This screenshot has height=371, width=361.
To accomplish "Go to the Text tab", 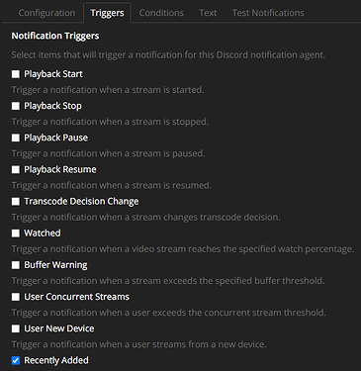I will click(208, 13).
